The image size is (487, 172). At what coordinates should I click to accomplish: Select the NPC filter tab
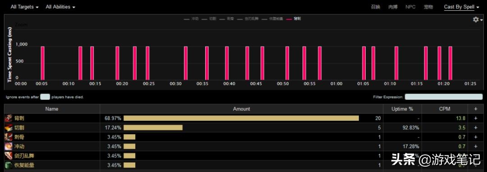[410, 7]
